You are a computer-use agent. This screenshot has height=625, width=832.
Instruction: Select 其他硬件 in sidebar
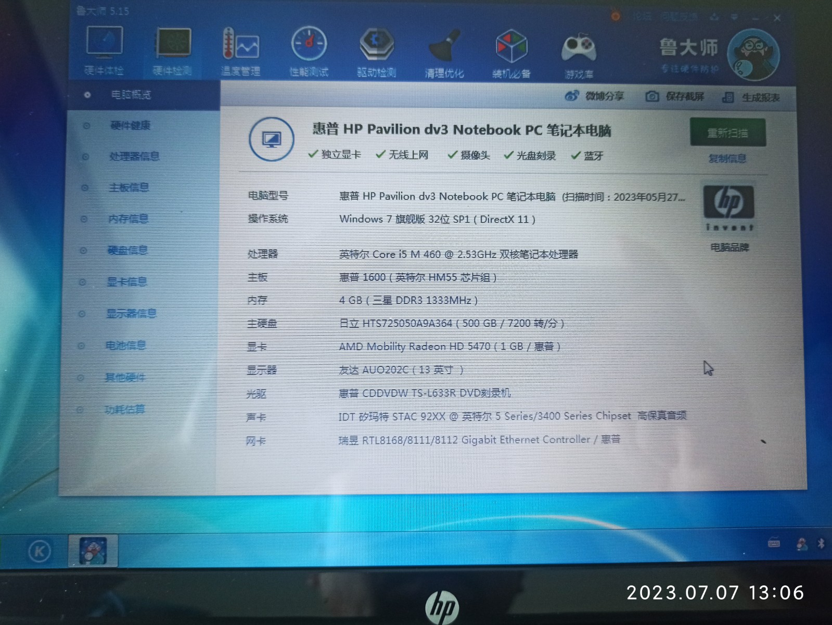[125, 377]
